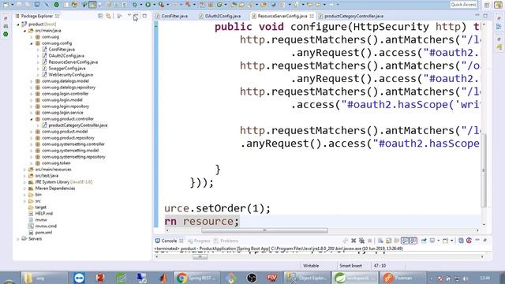Close ResourceServerConfig.java editor tab
Viewport: 505px width, 284px height.
312,16
